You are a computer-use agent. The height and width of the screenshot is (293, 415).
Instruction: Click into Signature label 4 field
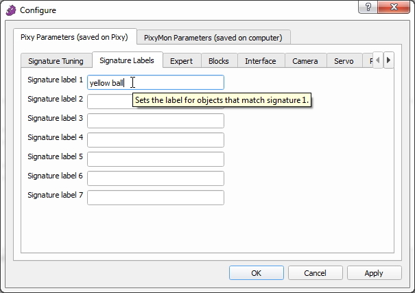click(x=156, y=140)
